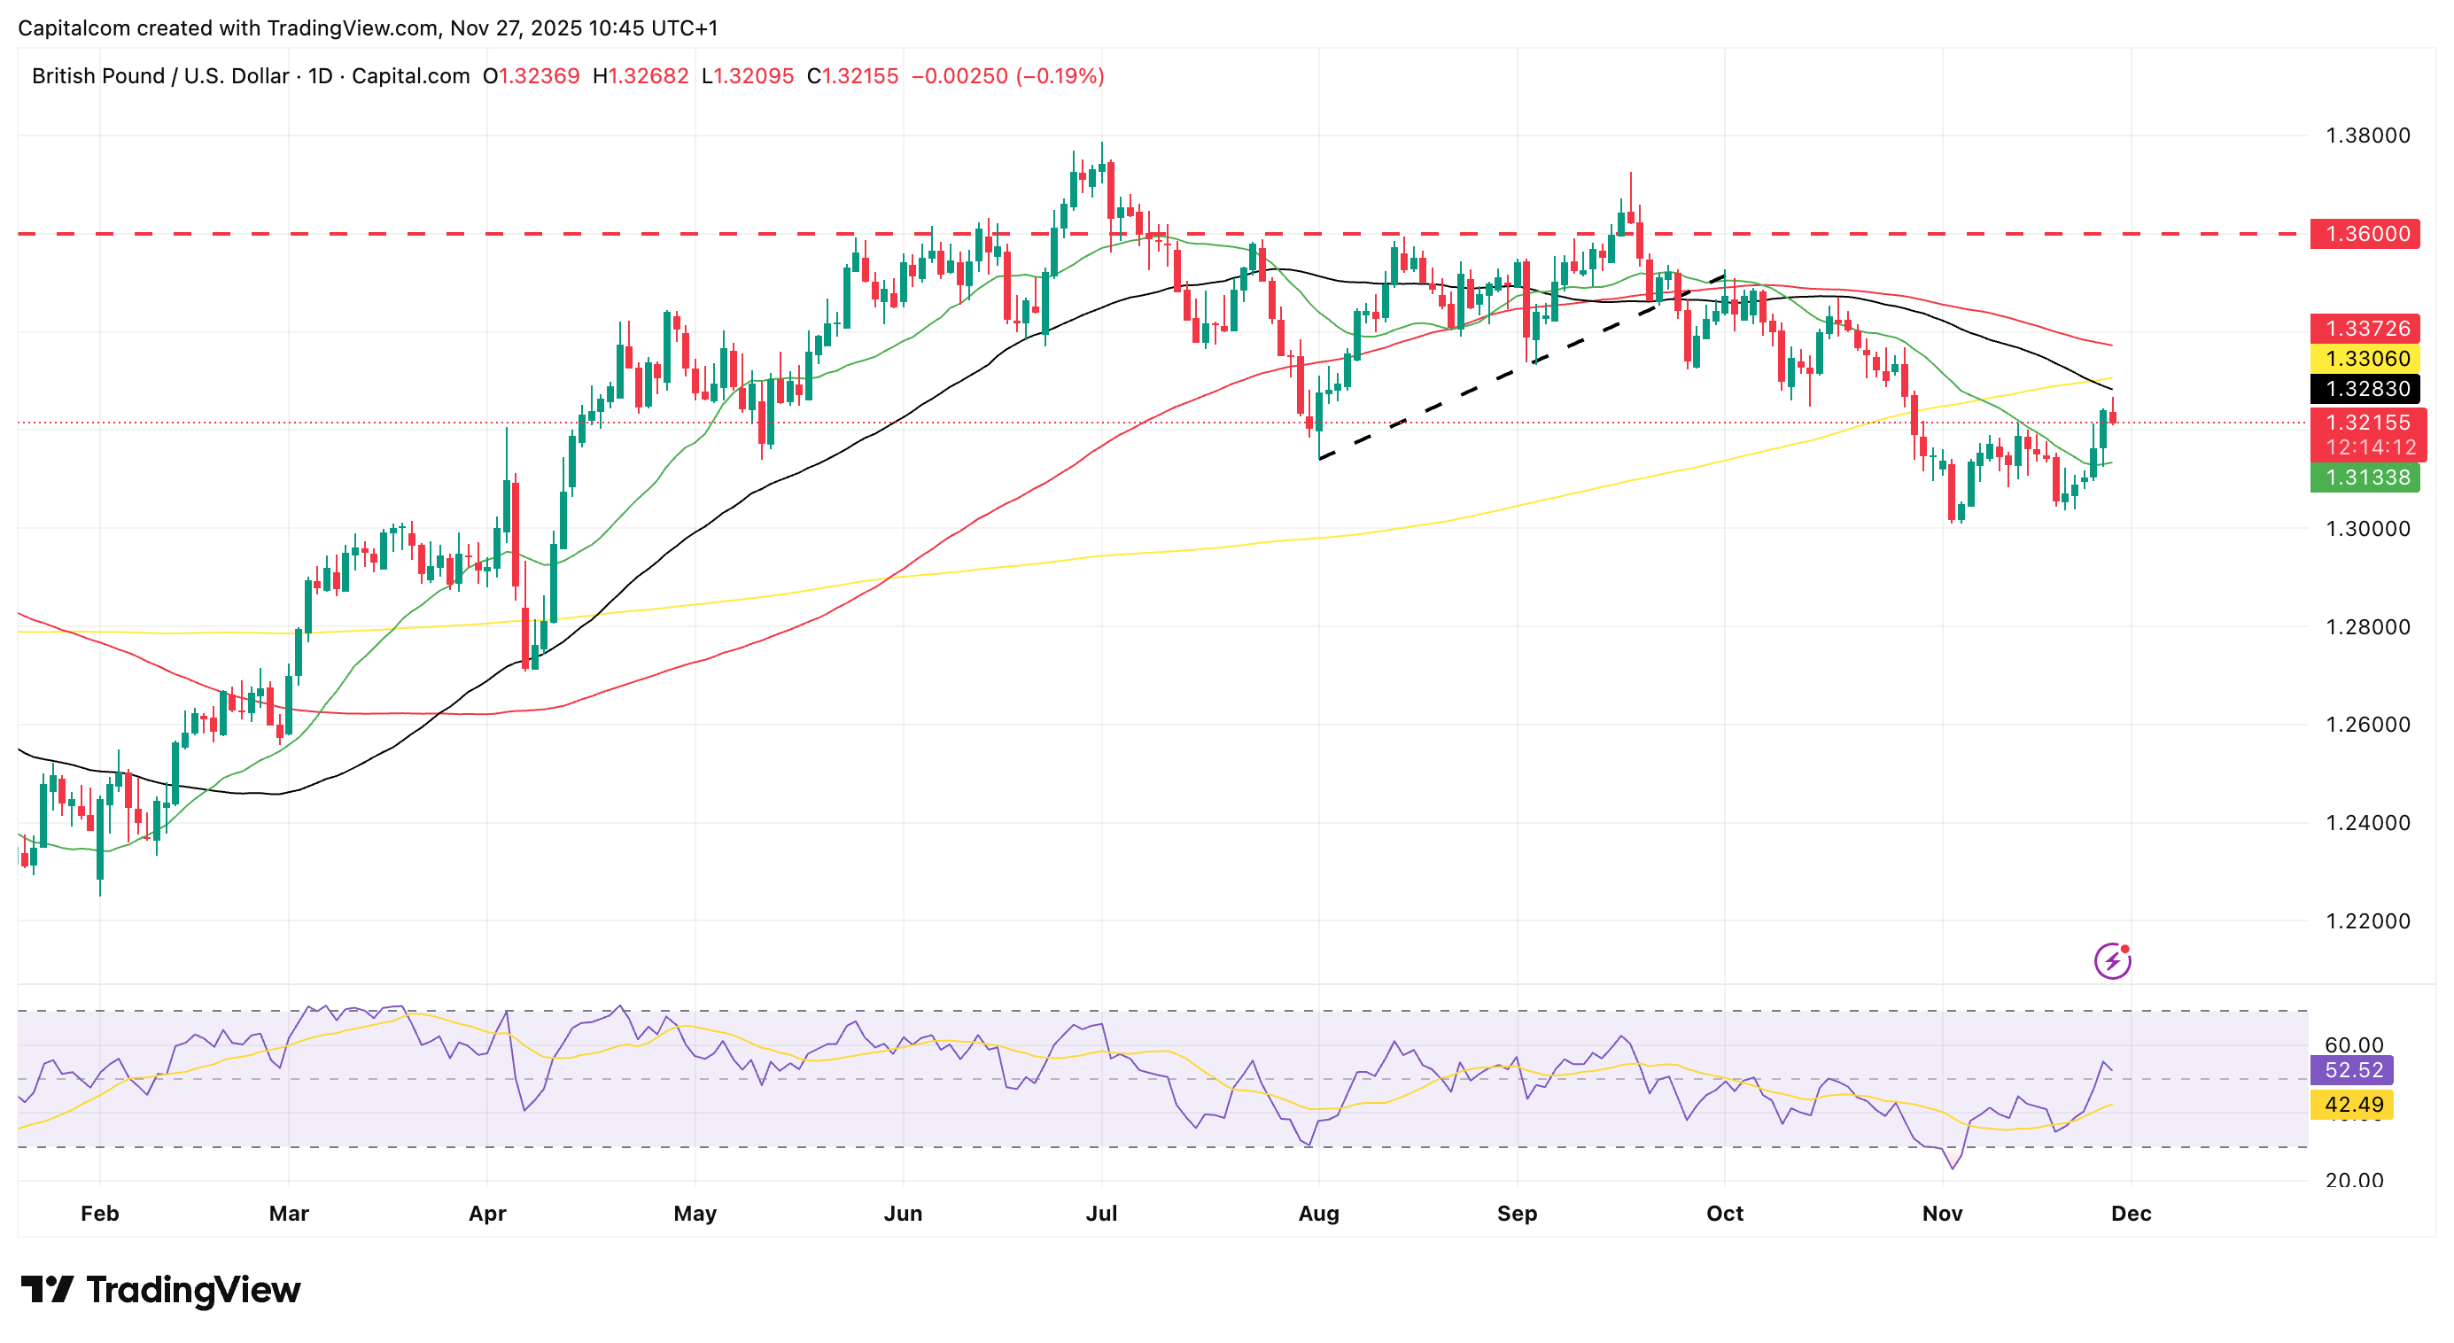Click the red 1.36000 price label

point(2366,233)
